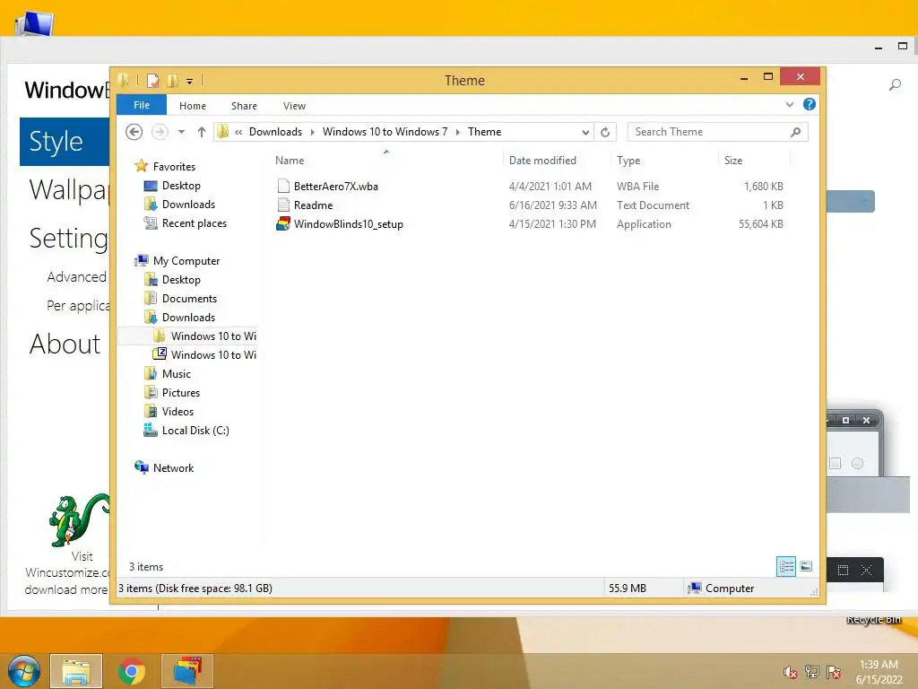
Task: Click the Properties icon in quick access toolbar
Action: (152, 80)
